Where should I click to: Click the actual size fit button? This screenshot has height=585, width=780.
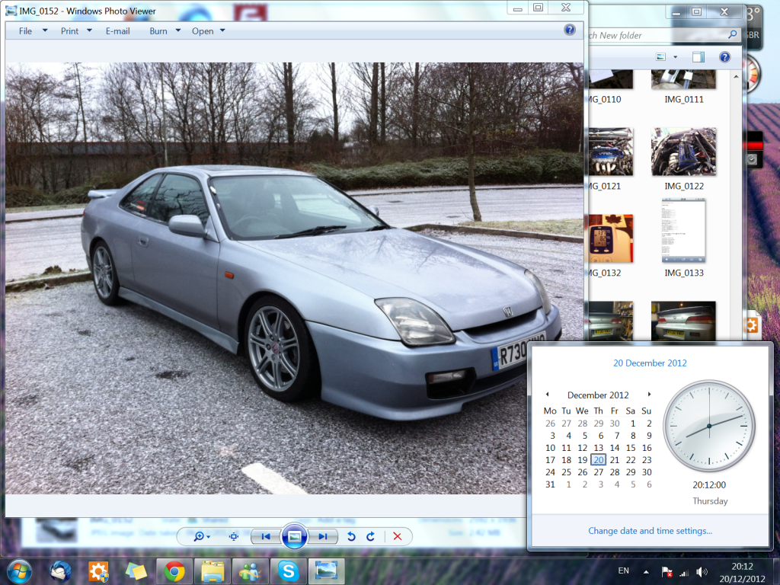[234, 536]
